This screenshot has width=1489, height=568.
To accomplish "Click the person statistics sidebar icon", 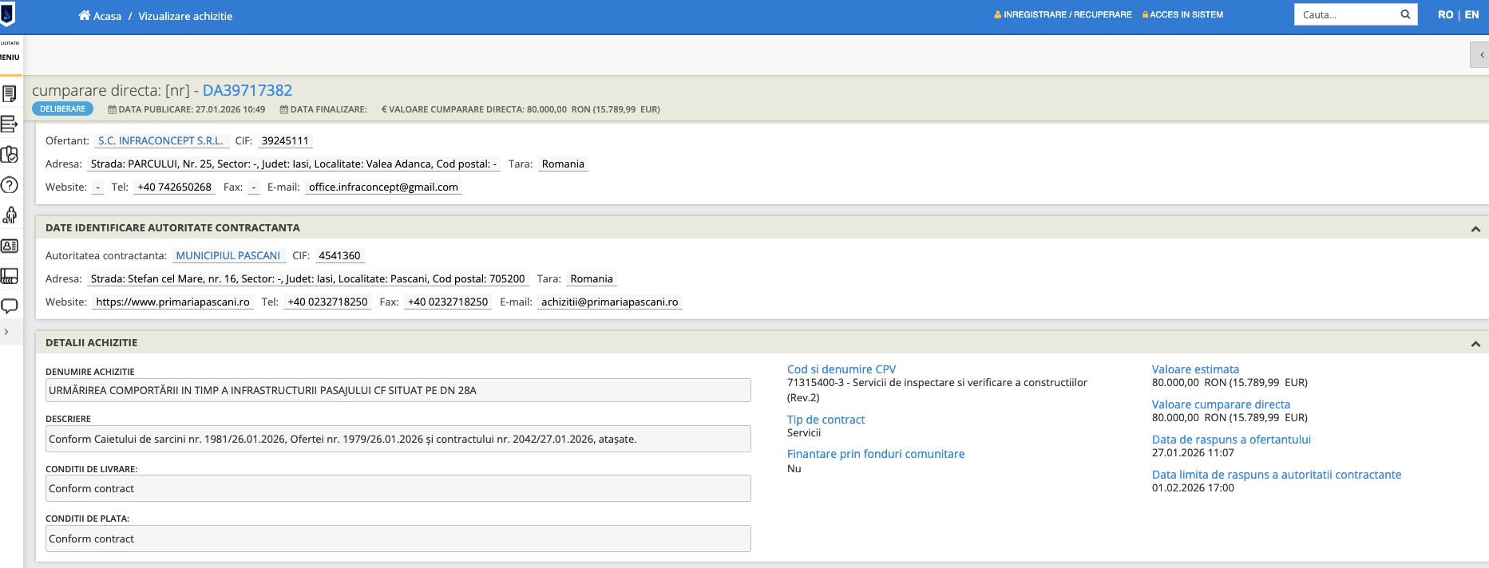I will [10, 215].
